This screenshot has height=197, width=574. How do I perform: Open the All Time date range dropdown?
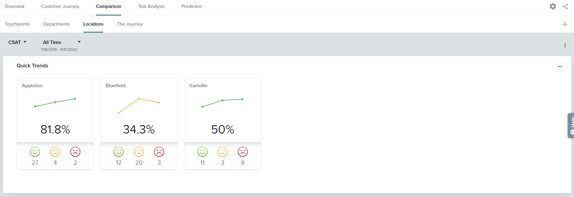(x=61, y=42)
